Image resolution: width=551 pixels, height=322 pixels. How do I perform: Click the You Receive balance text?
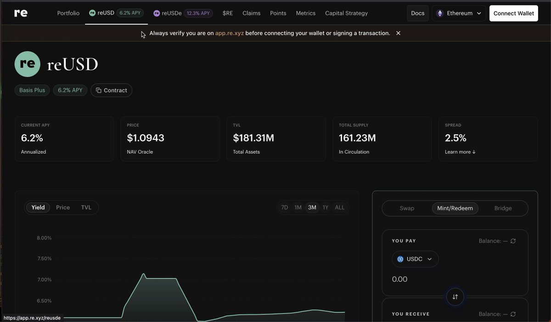(x=493, y=314)
